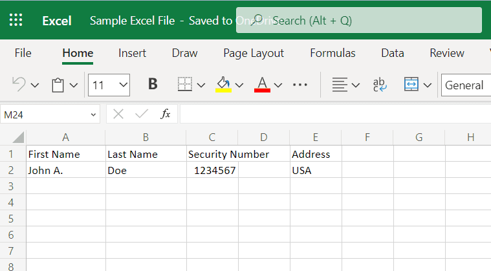Open the fill color dropdown arrow
The height and width of the screenshot is (271, 491).
point(239,85)
